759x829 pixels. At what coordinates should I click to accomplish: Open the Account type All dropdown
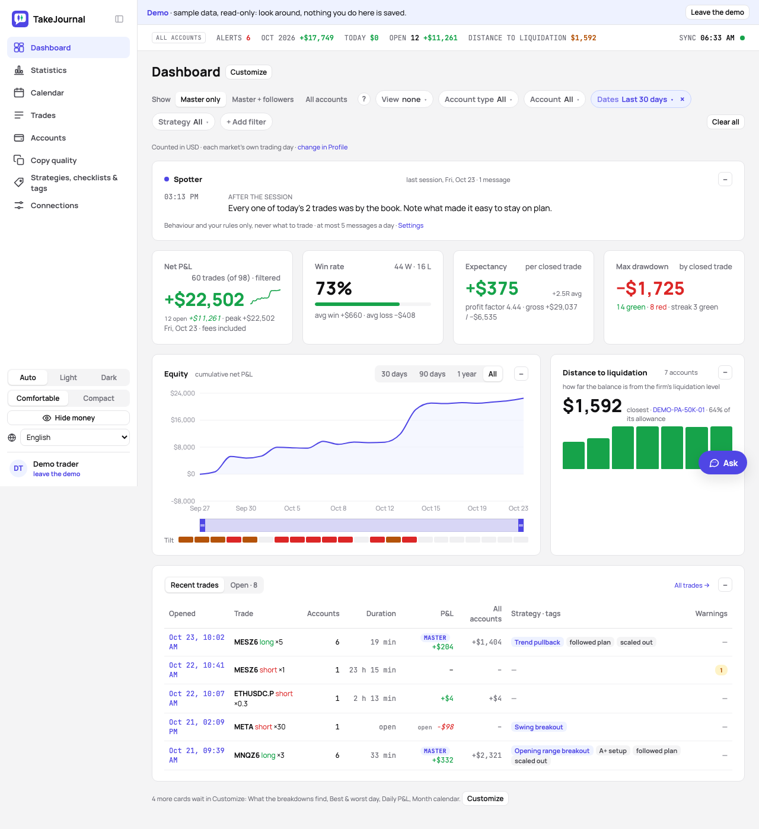tap(479, 99)
